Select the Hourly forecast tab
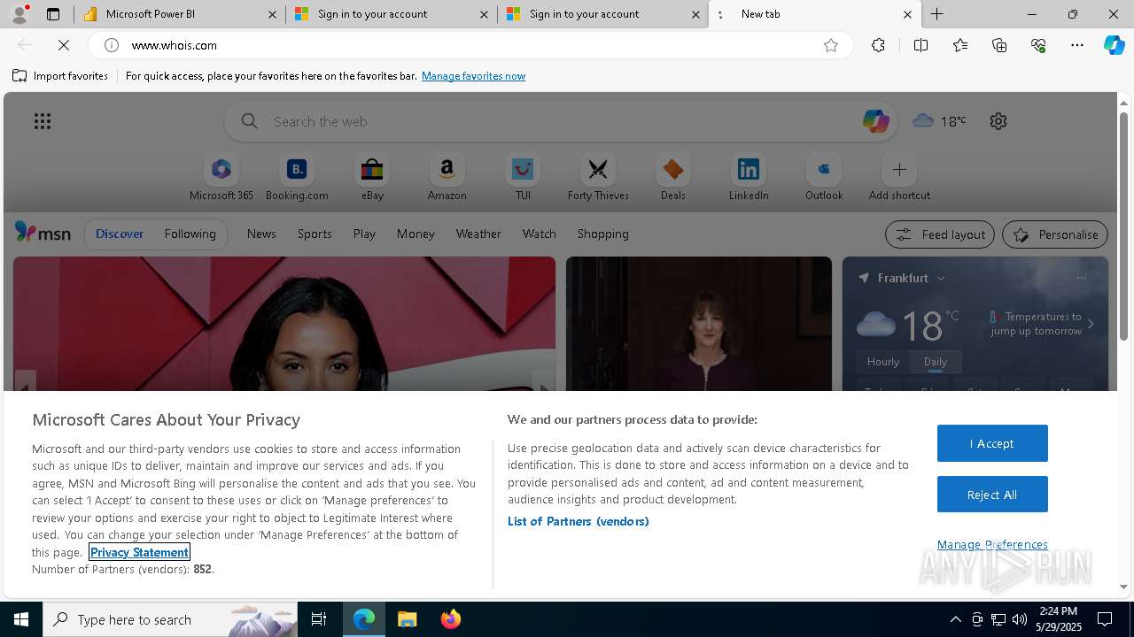Screen dimensions: 1134x637 coord(883,362)
